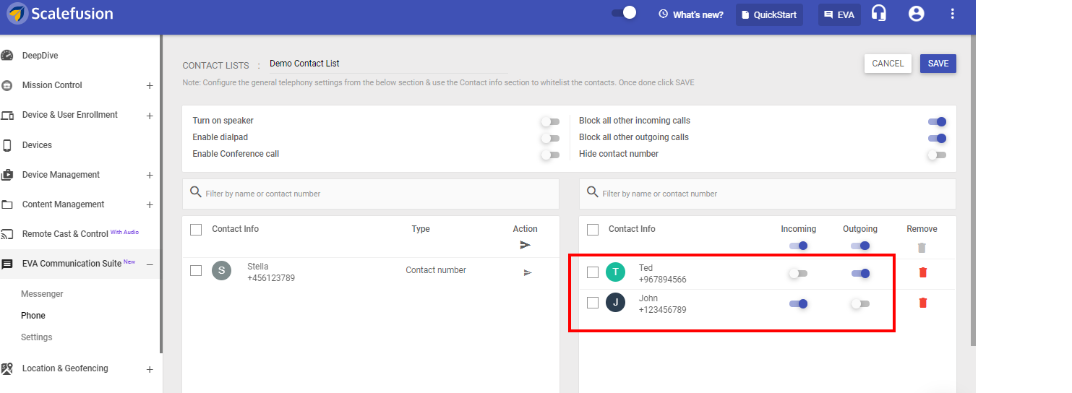Check the select-all box in right contact list

tap(593, 230)
